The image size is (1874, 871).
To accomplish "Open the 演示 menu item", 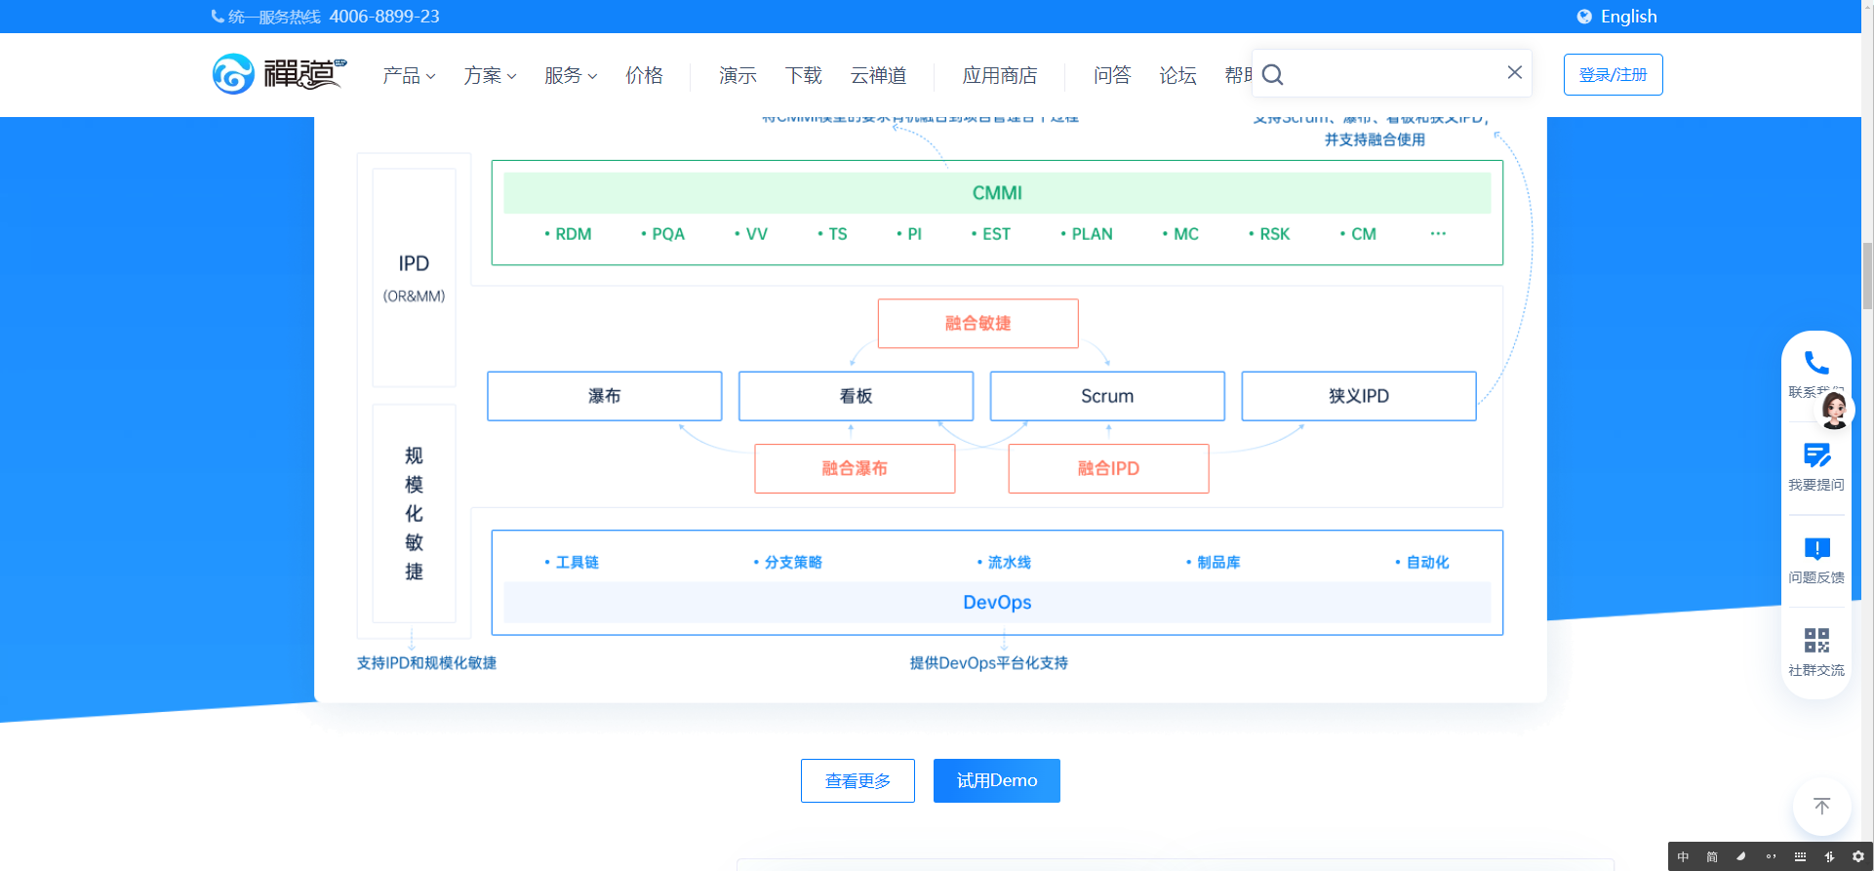I will (738, 75).
